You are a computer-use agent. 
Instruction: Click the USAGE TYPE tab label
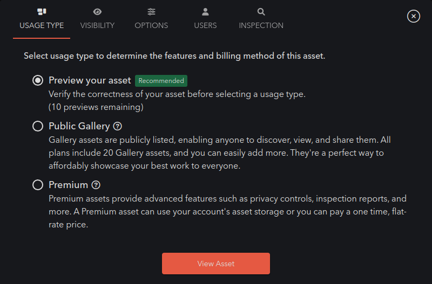[42, 25]
